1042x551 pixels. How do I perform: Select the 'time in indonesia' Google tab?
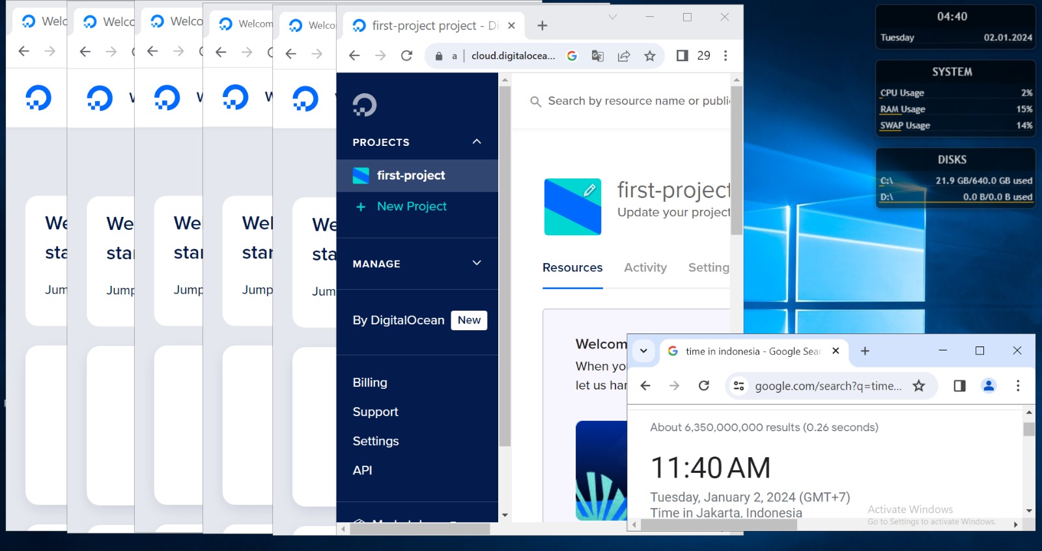[x=752, y=351]
